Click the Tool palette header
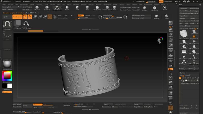 pyautogui.click(x=181, y=4)
